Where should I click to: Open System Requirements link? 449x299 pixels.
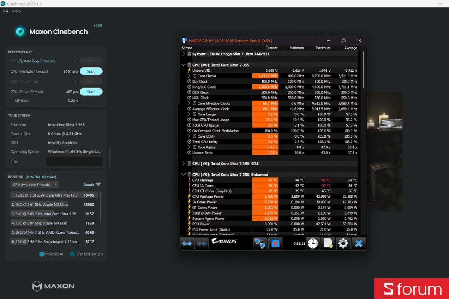pyautogui.click(x=37, y=61)
